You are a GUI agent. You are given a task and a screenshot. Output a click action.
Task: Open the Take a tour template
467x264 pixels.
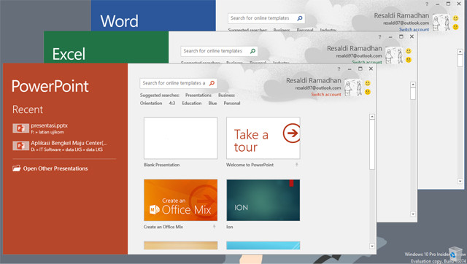point(263,138)
